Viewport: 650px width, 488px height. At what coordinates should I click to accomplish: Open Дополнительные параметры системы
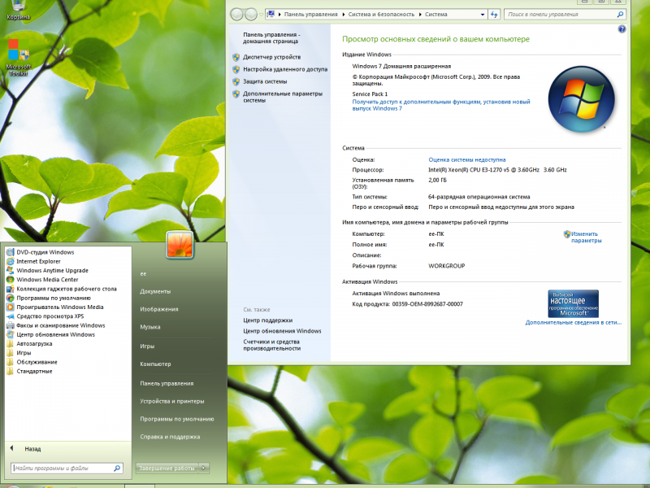[283, 97]
